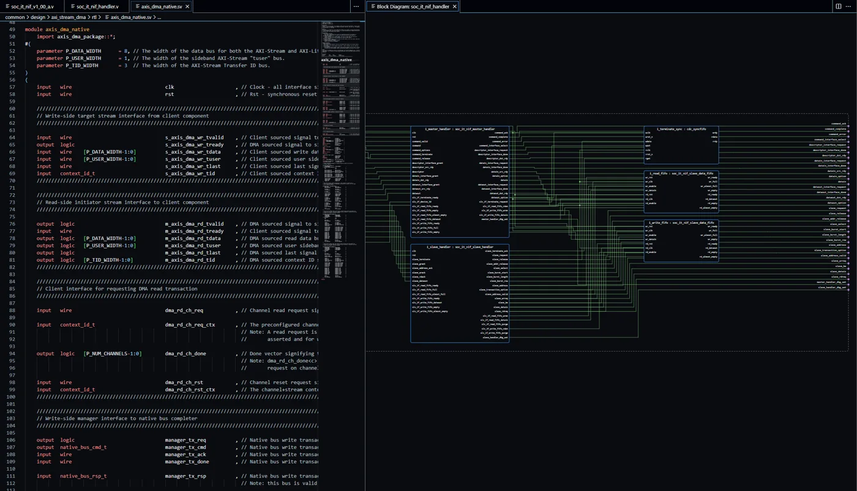Click line number 100 in gutter

10,397
